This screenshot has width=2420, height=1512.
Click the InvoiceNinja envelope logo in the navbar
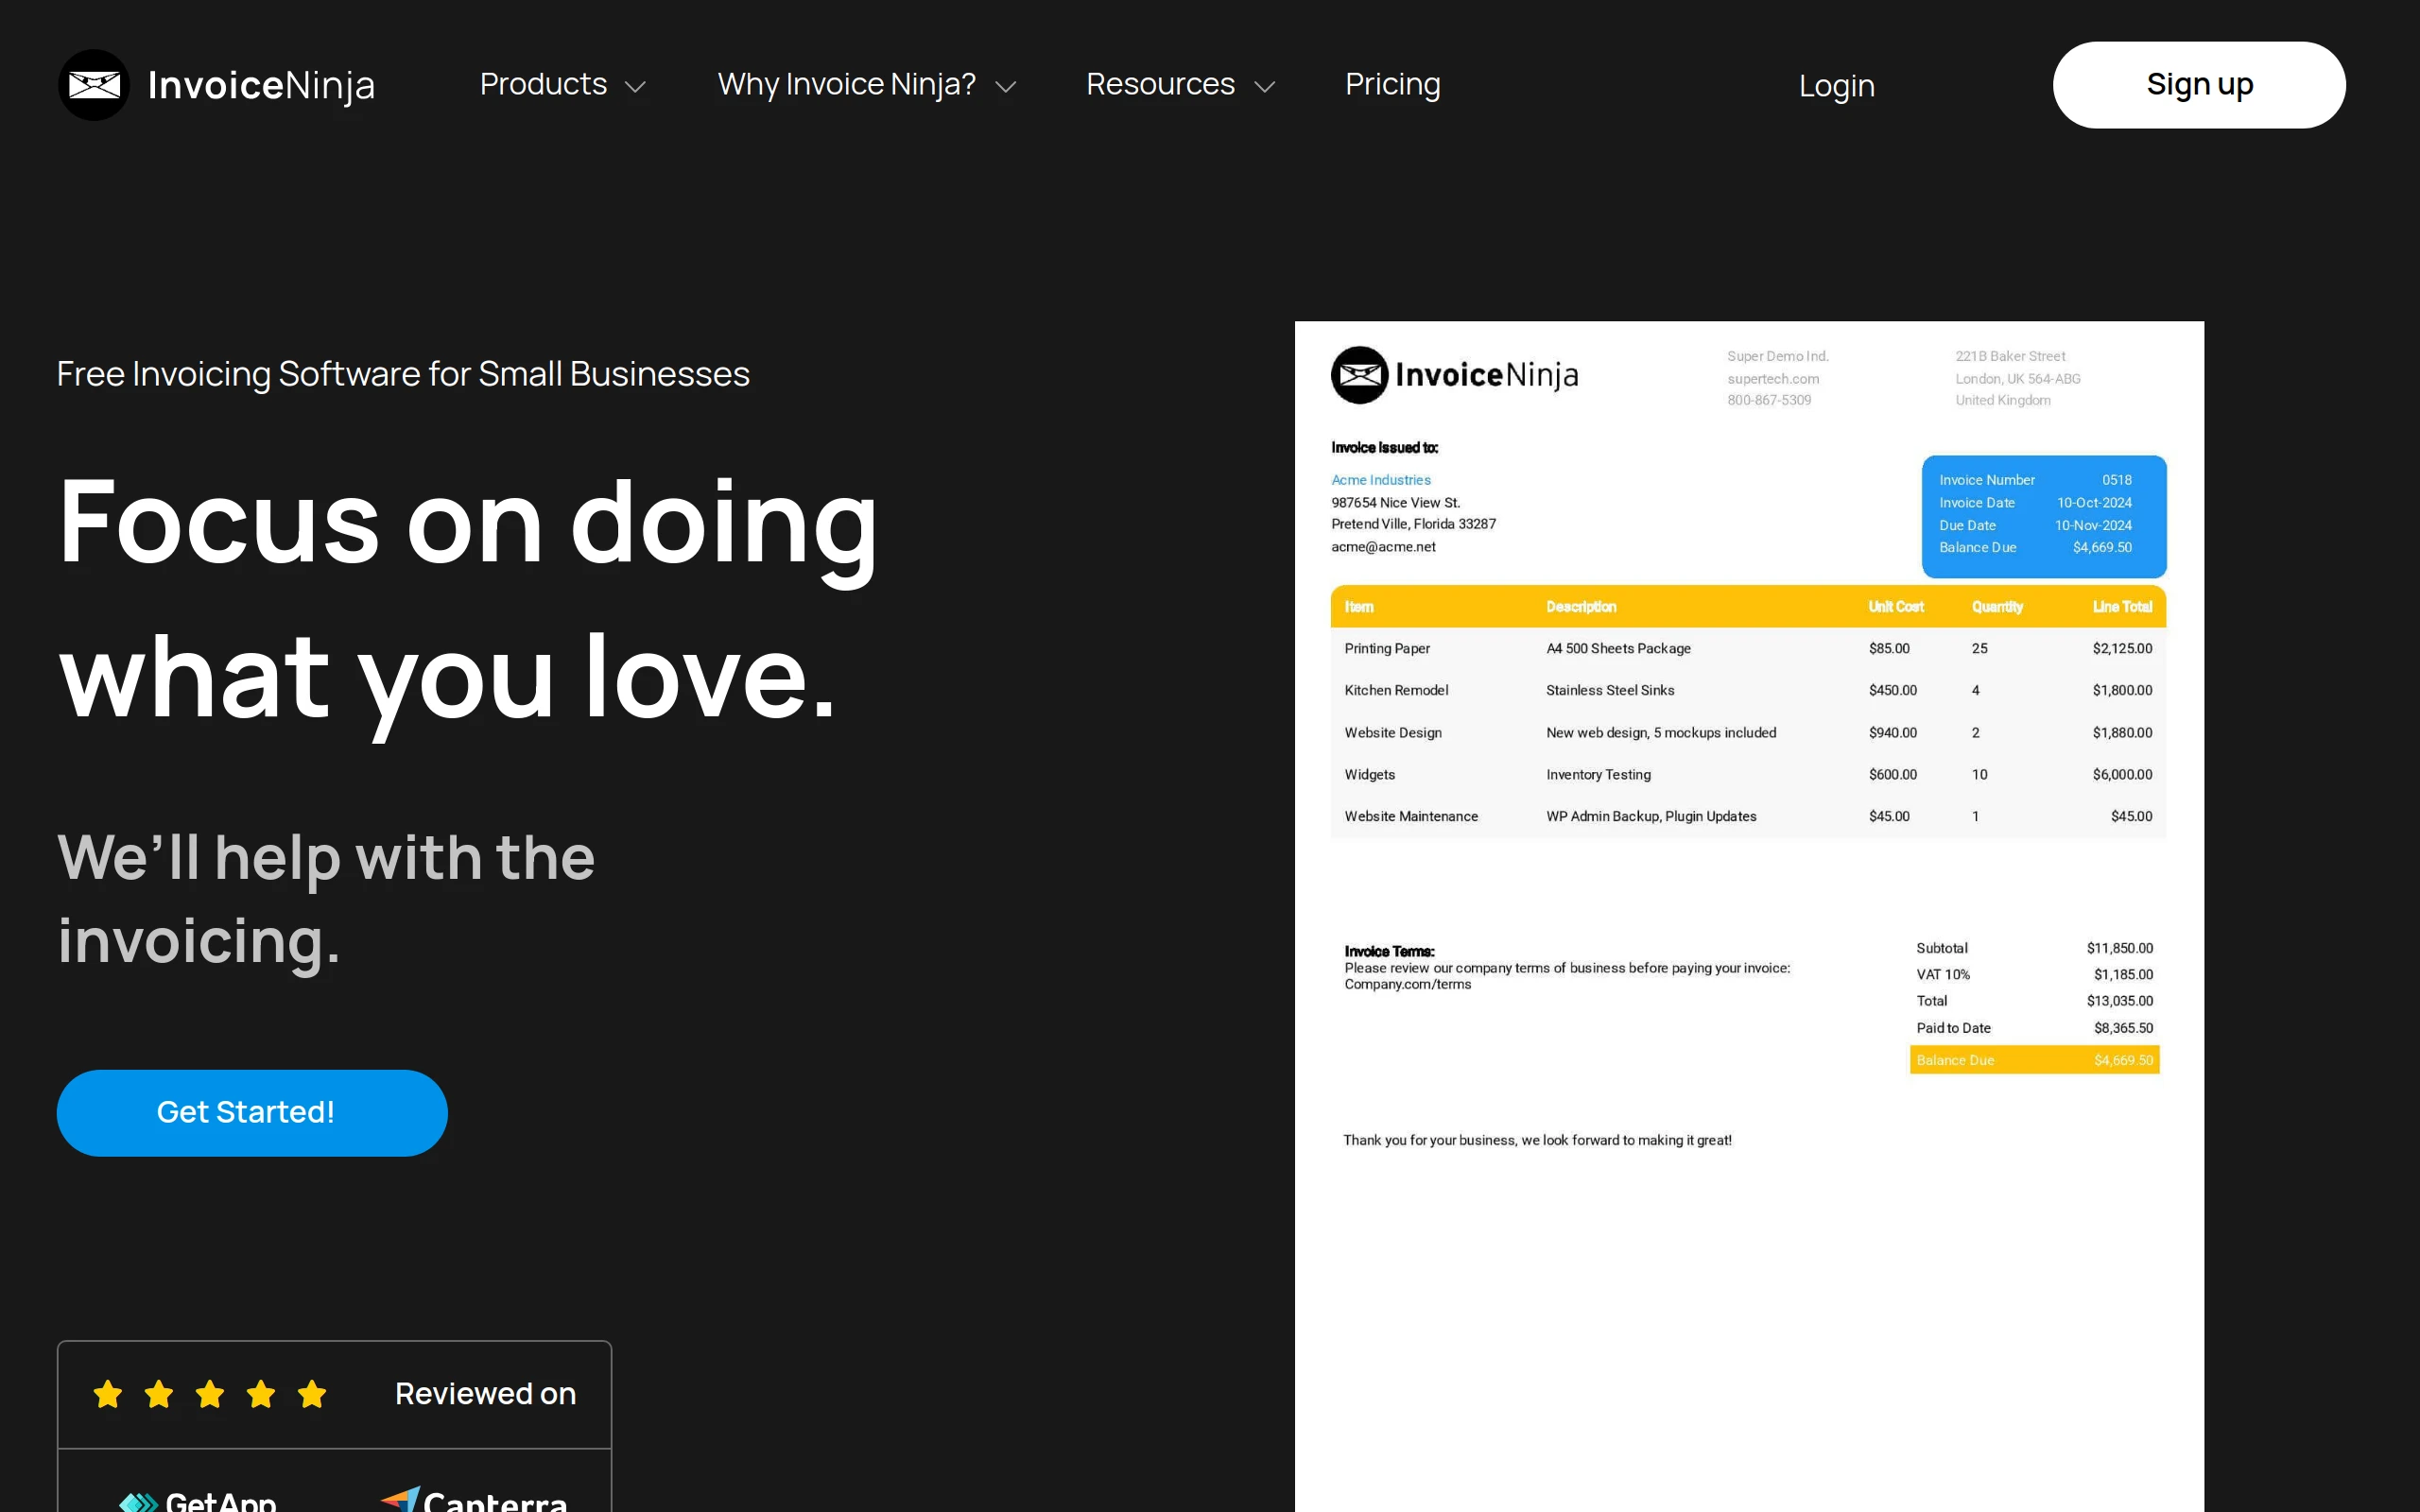(94, 84)
